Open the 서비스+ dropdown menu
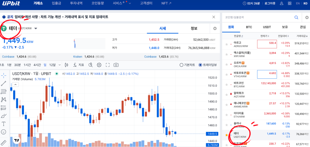 (x=122, y=3)
